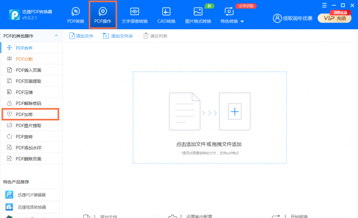The image size is (358, 218).
Task: Click the PDF加密 shield icon
Action: 9,114
